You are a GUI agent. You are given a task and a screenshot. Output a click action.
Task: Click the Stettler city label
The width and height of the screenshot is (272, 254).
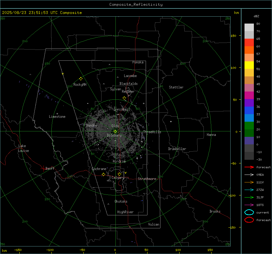point(176,87)
